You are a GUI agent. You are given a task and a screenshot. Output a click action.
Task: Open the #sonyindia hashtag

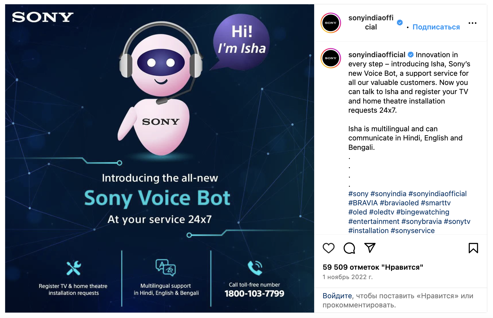point(388,194)
